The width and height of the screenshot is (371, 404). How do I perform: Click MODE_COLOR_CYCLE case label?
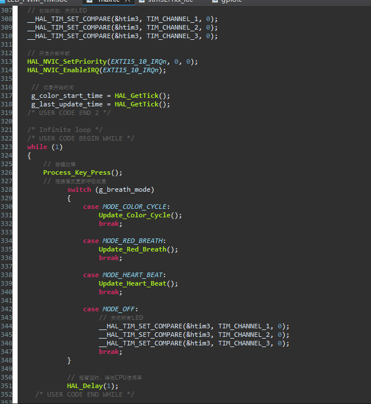pyautogui.click(x=135, y=207)
